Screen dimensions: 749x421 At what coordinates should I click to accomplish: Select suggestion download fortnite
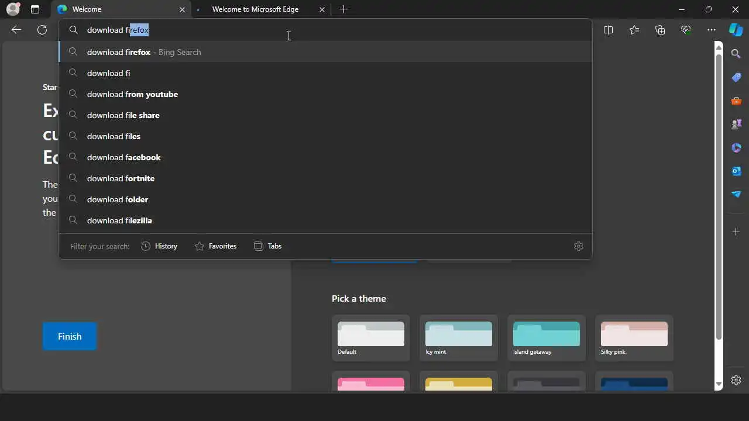pos(325,178)
